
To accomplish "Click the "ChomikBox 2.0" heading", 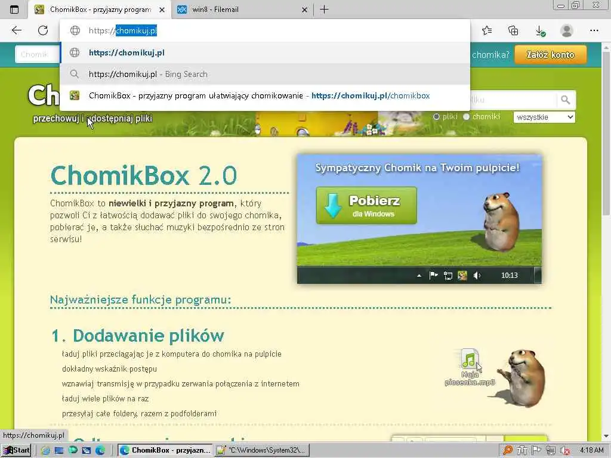I will tap(143, 175).
